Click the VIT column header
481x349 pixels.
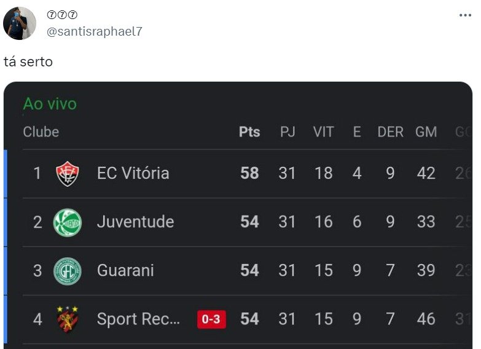tap(323, 132)
